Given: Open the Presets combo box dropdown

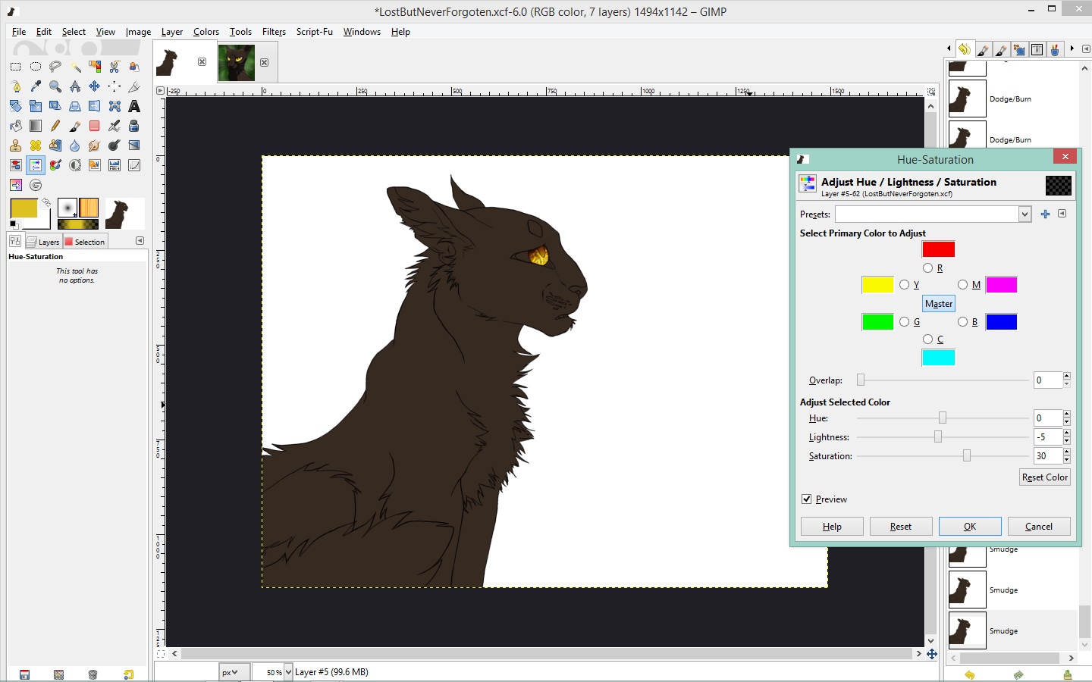Looking at the screenshot, I should click(1025, 214).
